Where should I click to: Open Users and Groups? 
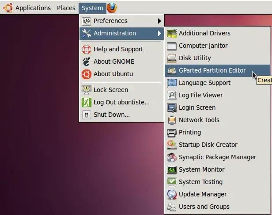click(x=218, y=207)
